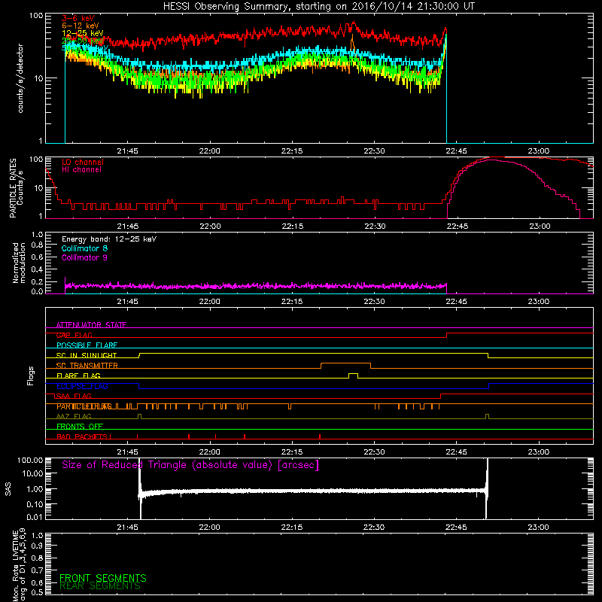The height and width of the screenshot is (602, 602).
Task: Click the FRONT SEGMENTS legend label
Action: click(103, 578)
